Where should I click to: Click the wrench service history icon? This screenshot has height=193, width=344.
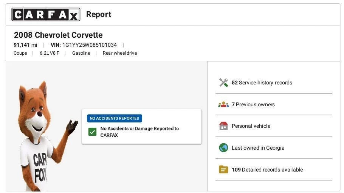point(223,83)
